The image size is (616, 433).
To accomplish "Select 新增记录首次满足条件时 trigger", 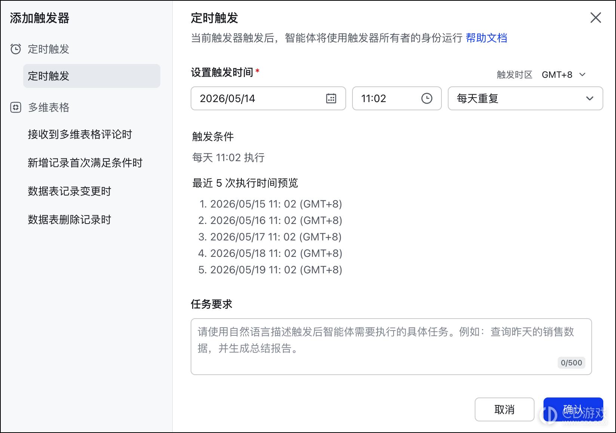I will (85, 163).
